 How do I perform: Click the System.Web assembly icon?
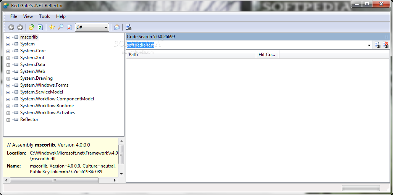16,71
